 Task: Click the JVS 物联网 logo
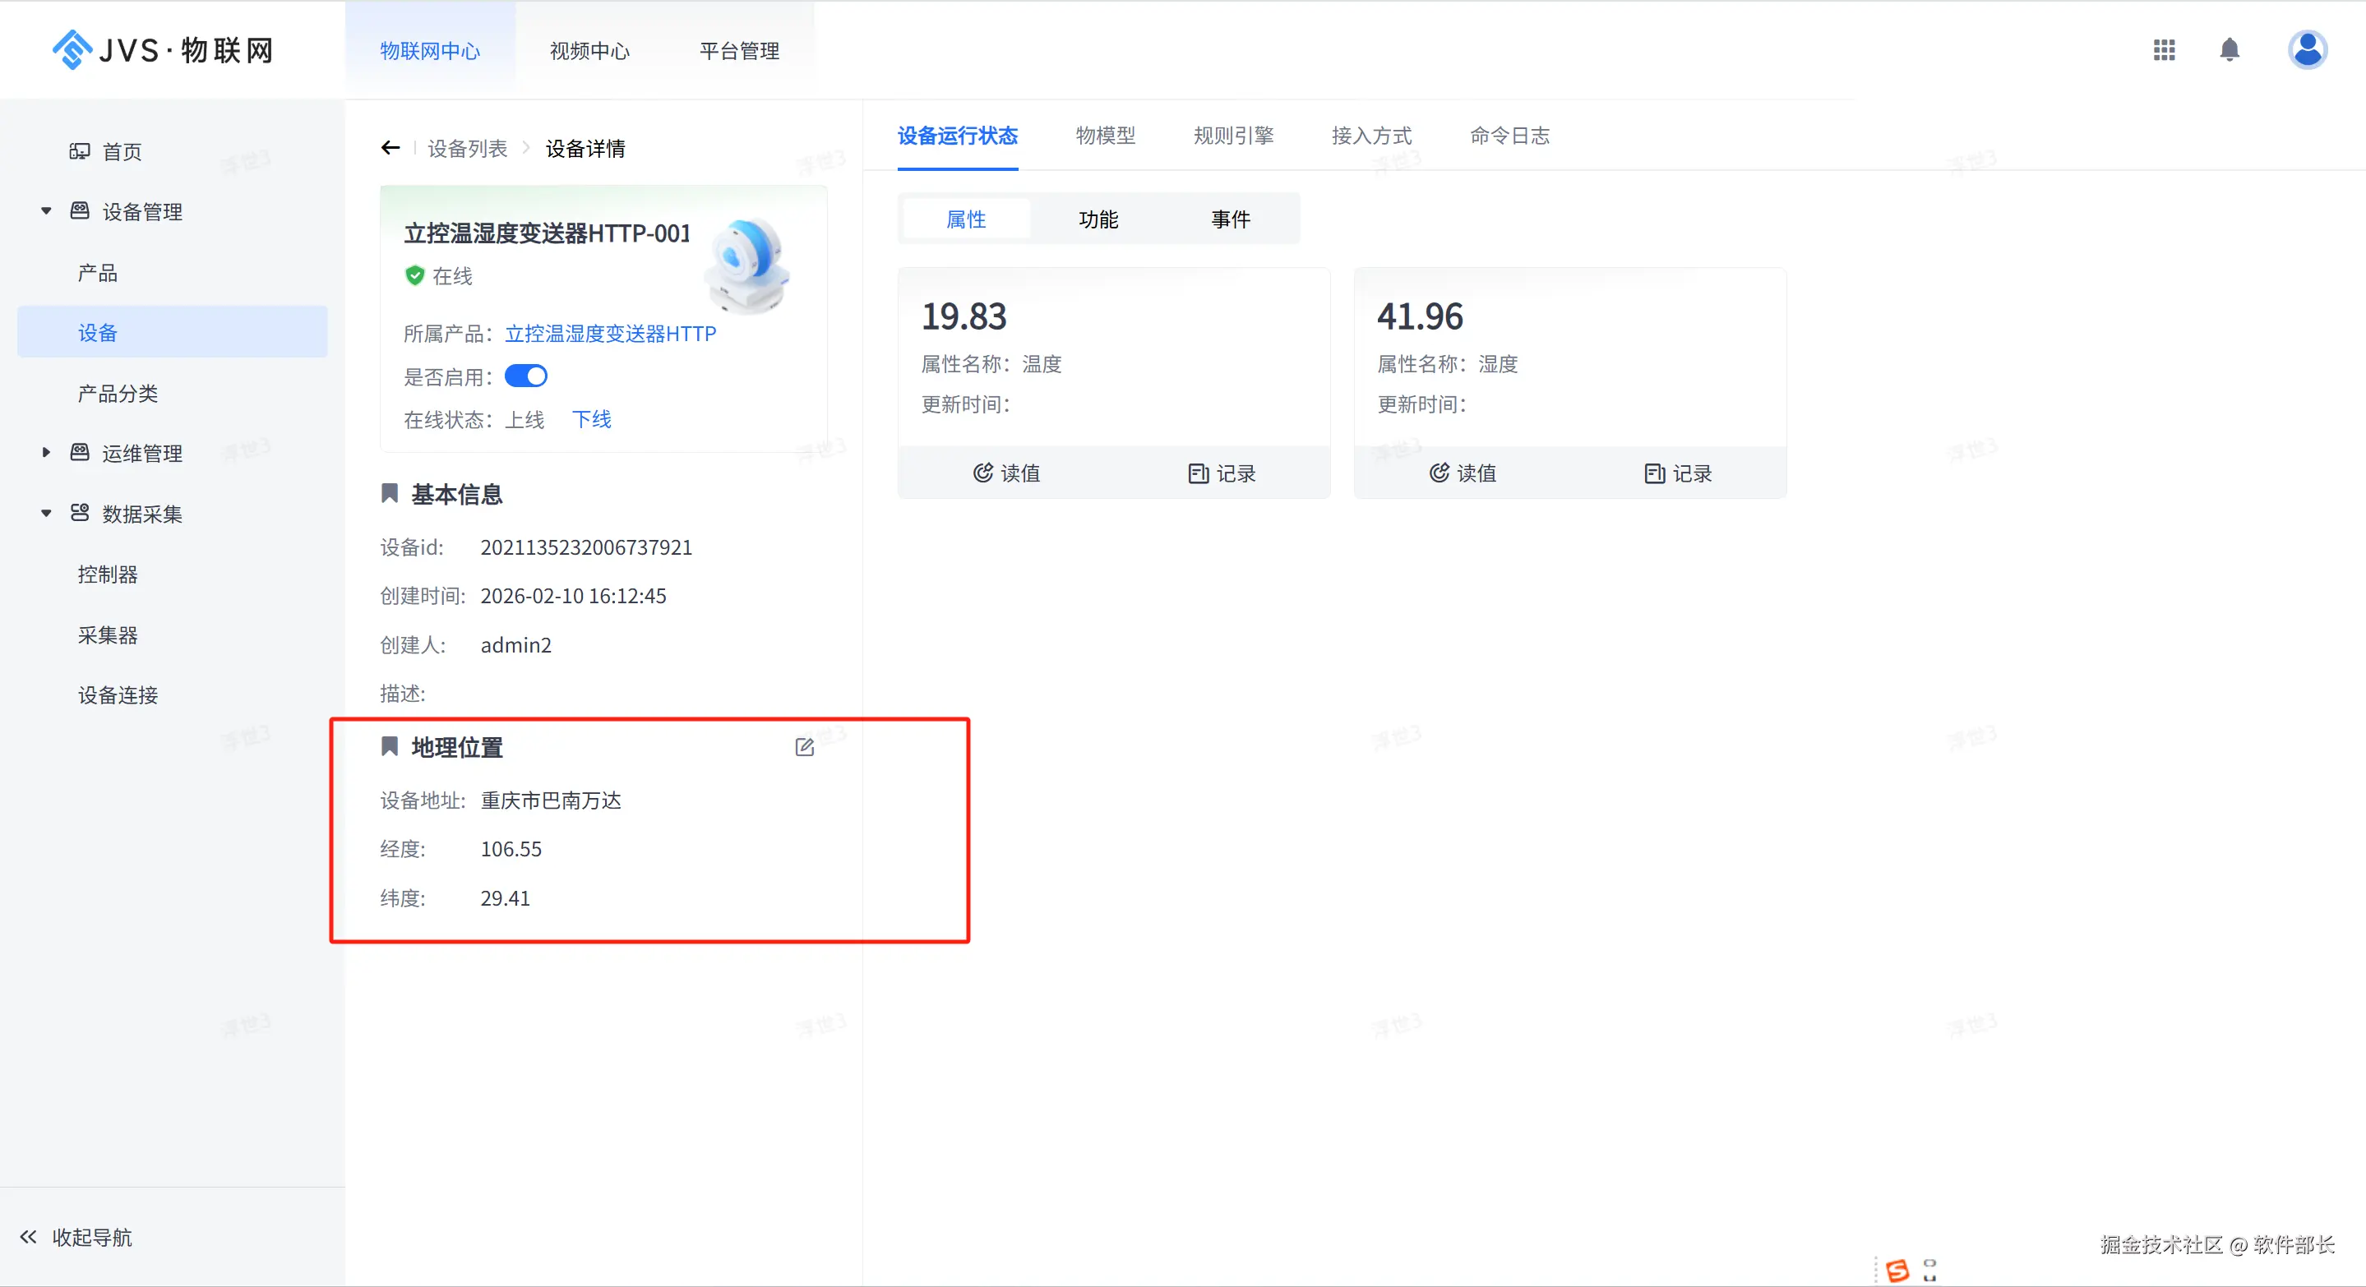[x=164, y=50]
